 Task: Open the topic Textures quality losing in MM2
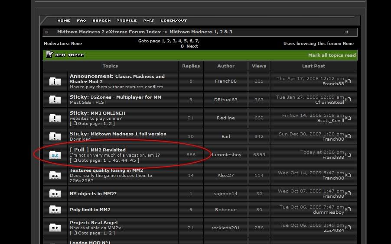(x=106, y=170)
